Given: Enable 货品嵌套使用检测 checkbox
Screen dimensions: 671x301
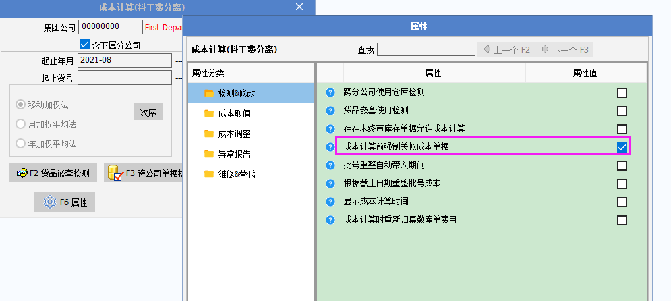Looking at the screenshot, I should pos(622,111).
